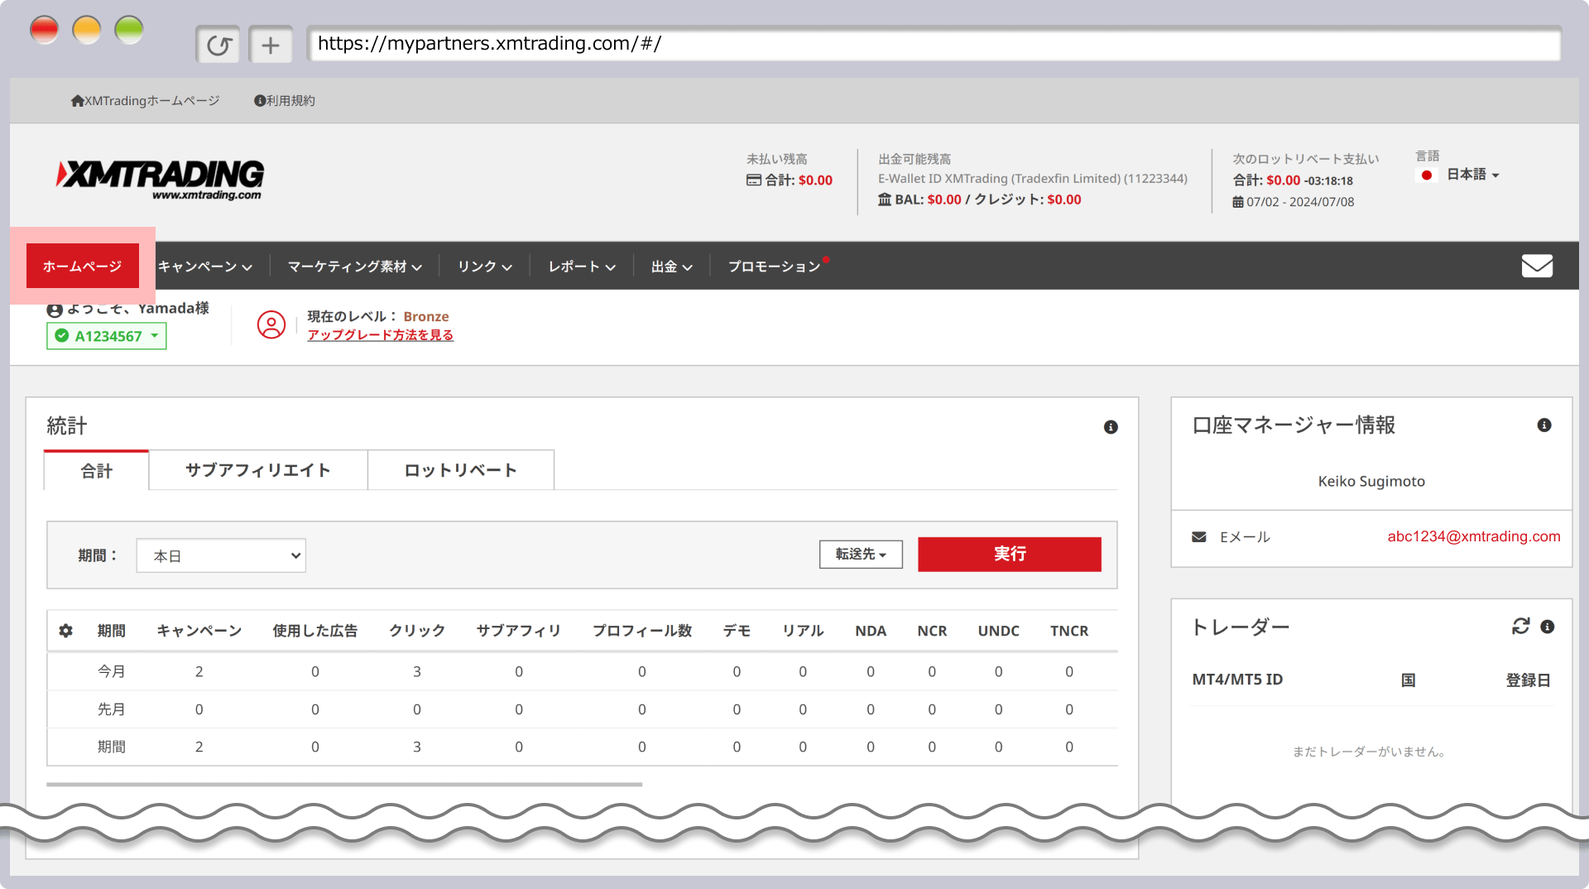This screenshot has width=1589, height=889.
Task: Click the 今月 row label
Action: click(x=112, y=671)
